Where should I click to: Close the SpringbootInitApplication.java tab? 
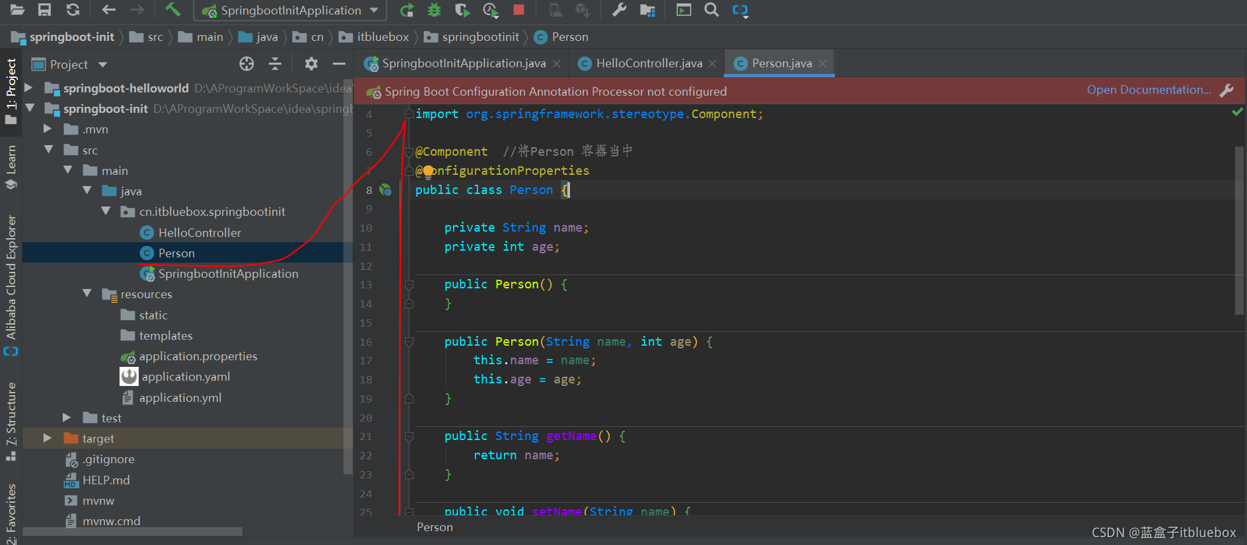tap(556, 64)
